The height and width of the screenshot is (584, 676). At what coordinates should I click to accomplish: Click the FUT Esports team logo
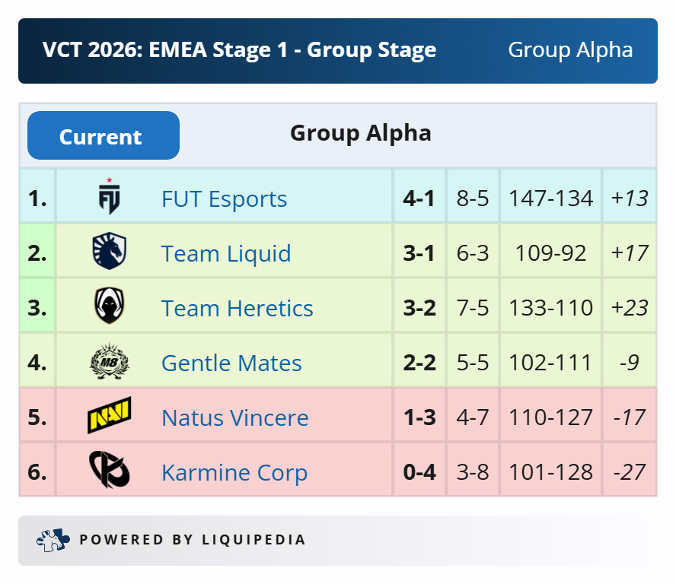coord(110,197)
